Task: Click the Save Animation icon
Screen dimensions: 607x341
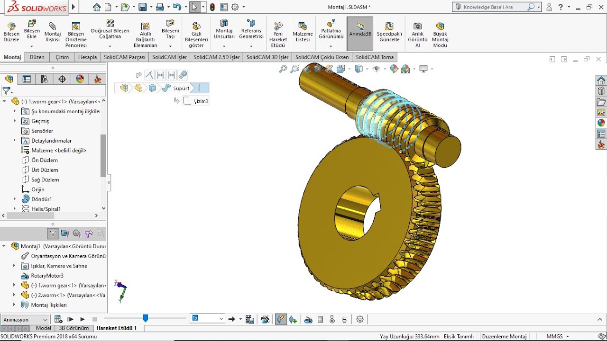Action: (x=250, y=319)
